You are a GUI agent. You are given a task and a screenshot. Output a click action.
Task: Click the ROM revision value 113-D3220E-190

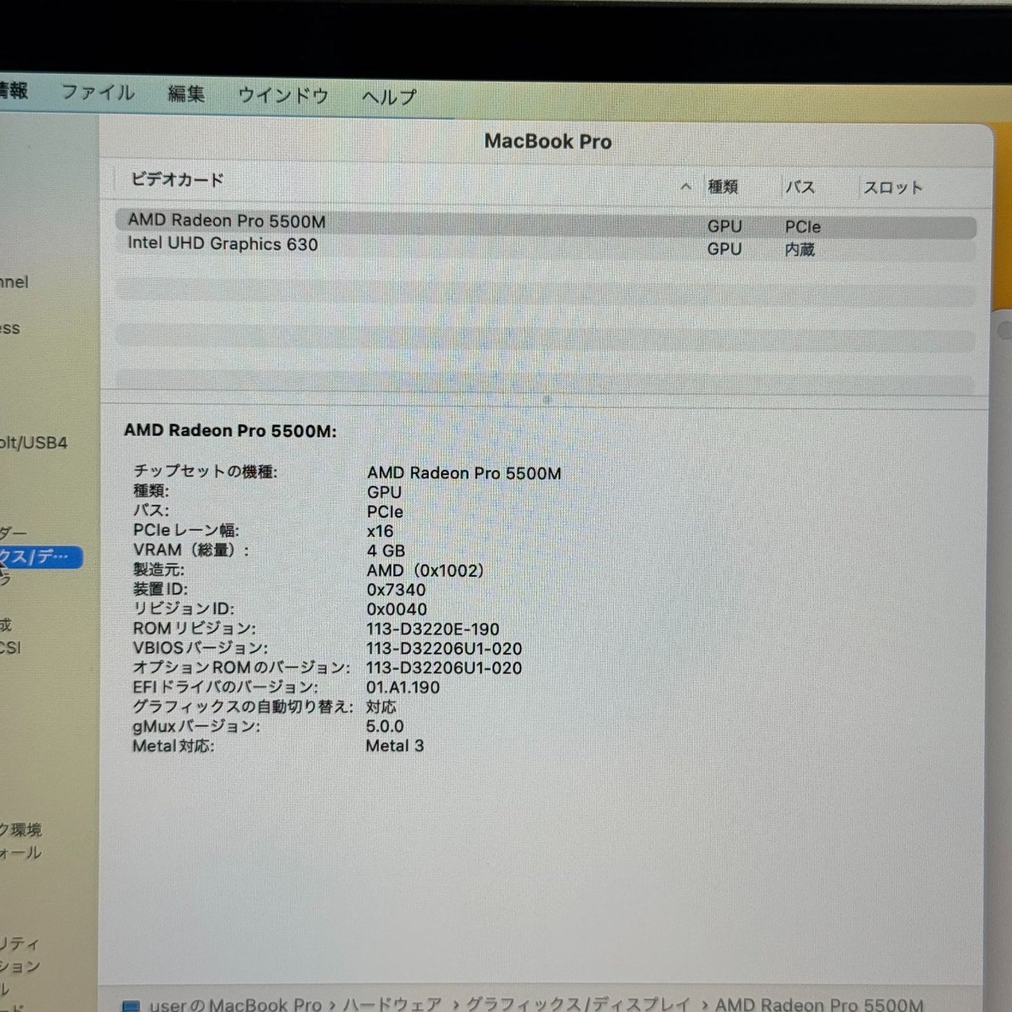(x=433, y=629)
